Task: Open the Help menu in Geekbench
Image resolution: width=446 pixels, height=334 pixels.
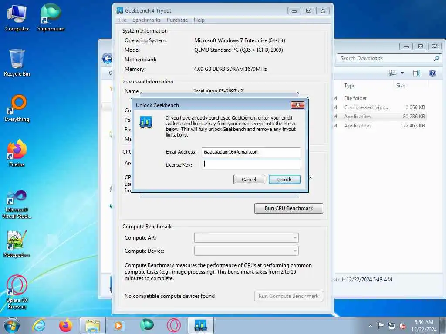Action: coord(199,20)
